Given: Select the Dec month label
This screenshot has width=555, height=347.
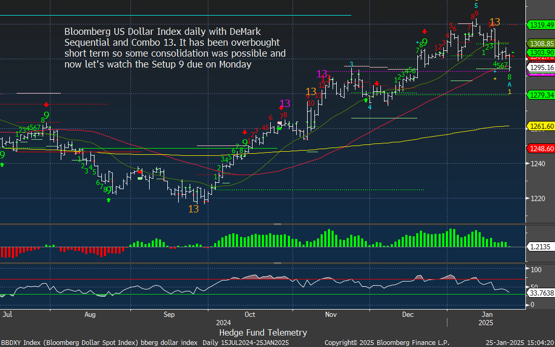Looking at the screenshot, I should tap(408, 314).
